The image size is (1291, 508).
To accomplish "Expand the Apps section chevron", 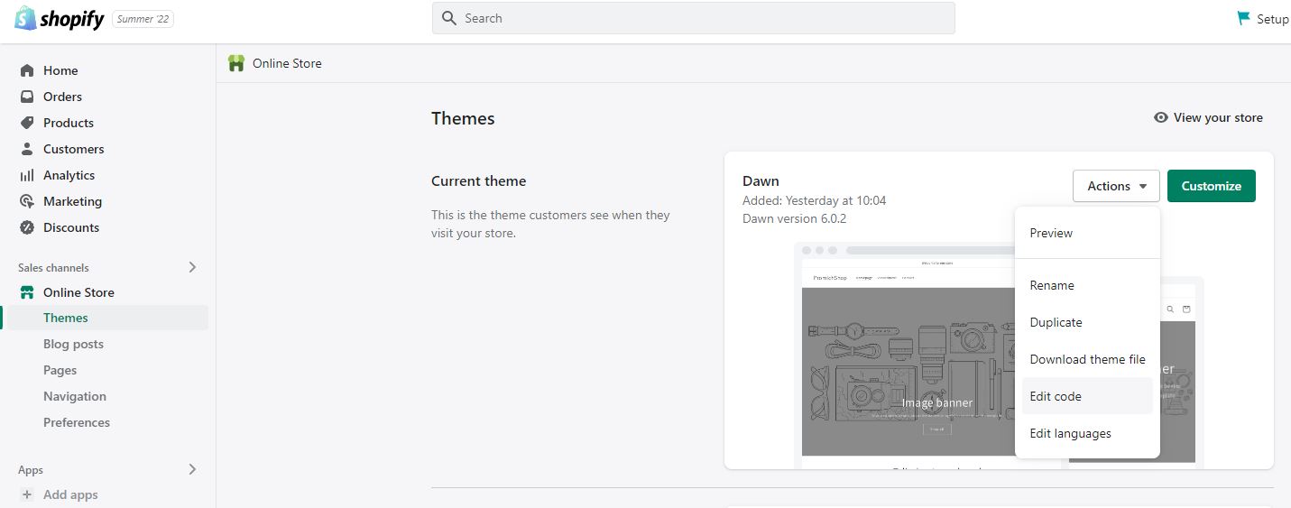I will (x=192, y=469).
